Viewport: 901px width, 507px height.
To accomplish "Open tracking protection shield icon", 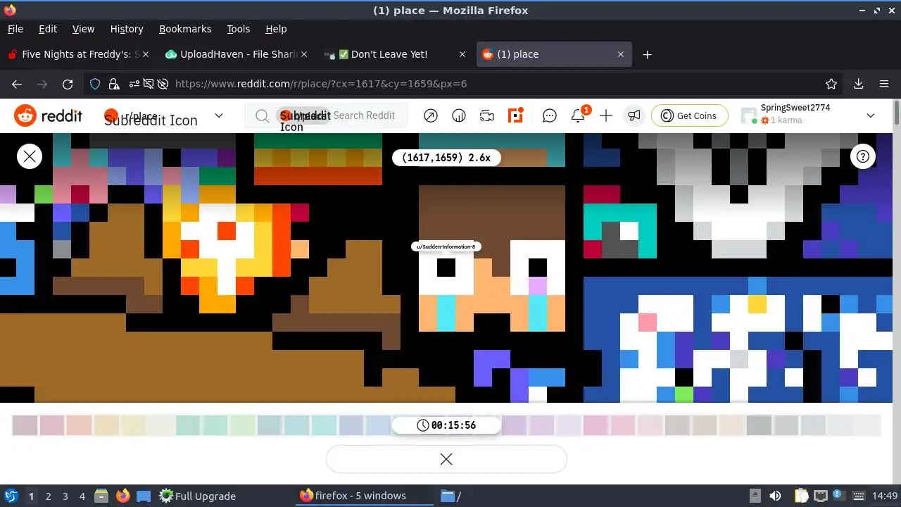I will click(95, 84).
